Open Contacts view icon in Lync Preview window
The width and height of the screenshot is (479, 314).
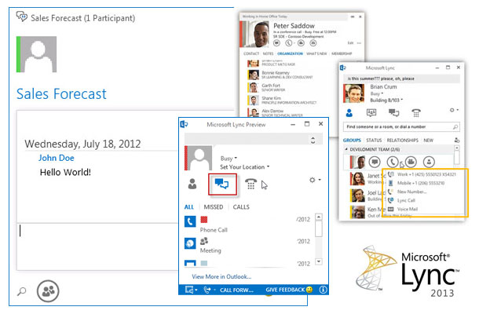pos(192,184)
